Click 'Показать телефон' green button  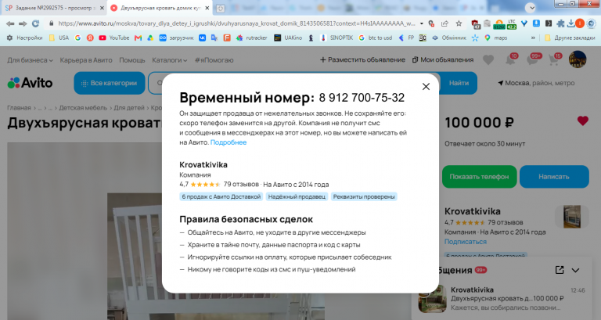coord(479,177)
